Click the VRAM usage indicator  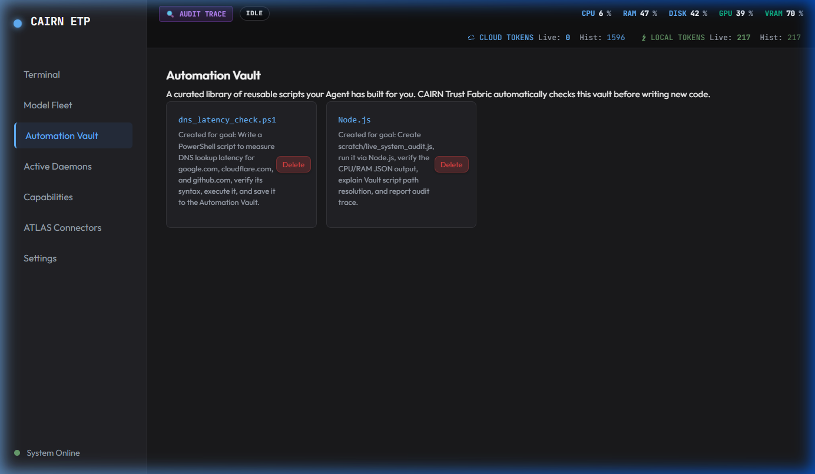coord(784,14)
